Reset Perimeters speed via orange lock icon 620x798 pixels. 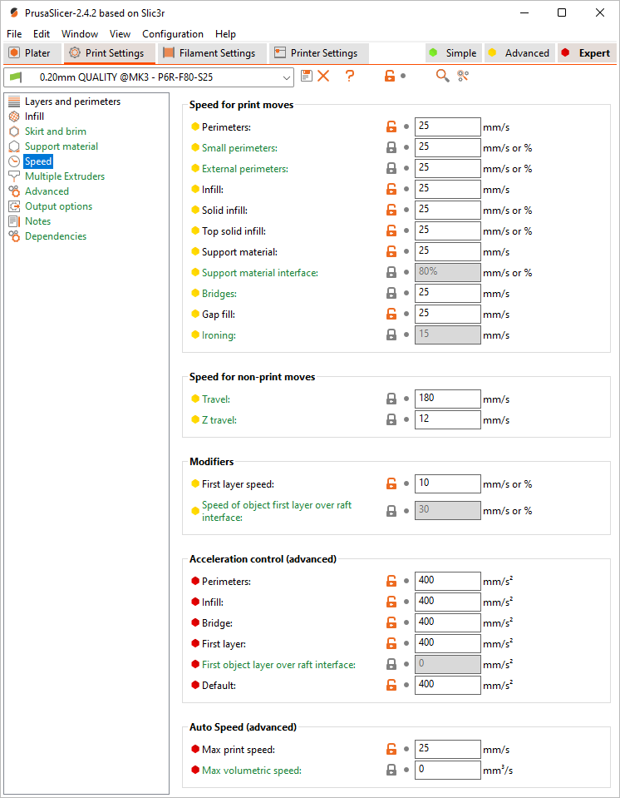point(391,126)
